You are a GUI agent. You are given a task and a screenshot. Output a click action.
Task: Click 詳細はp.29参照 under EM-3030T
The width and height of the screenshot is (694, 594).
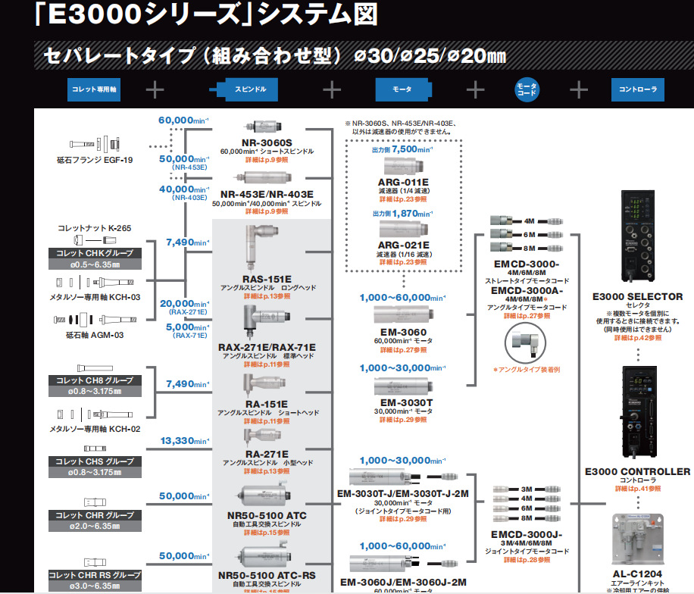coord(403,420)
